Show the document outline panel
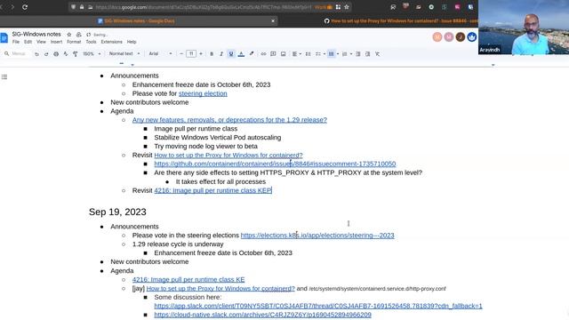Screen dimensions: 569x320 (4, 76)
